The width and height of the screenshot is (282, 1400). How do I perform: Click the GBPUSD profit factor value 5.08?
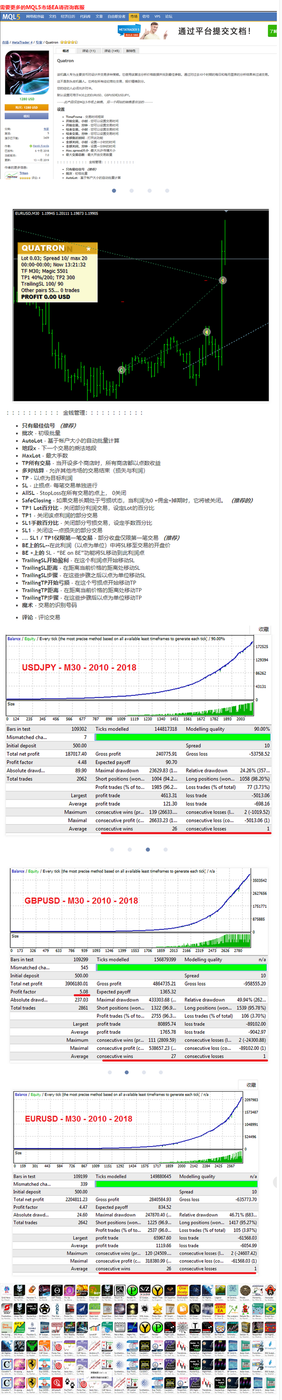83,992
